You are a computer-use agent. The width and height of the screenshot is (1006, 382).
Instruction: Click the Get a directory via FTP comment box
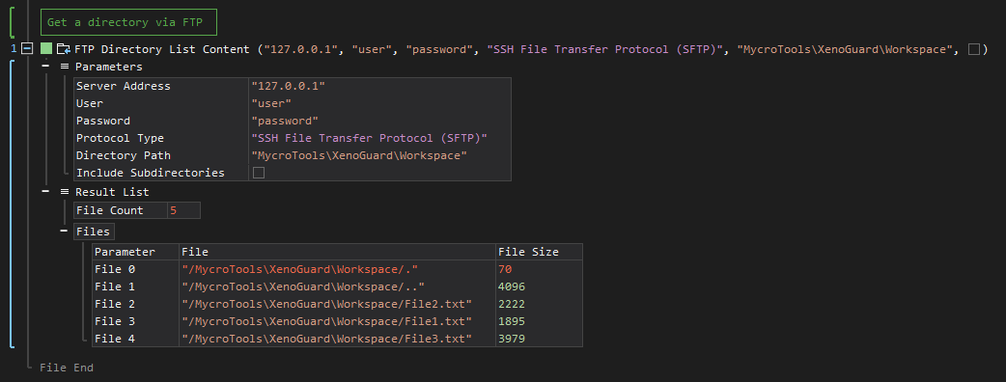tap(129, 22)
